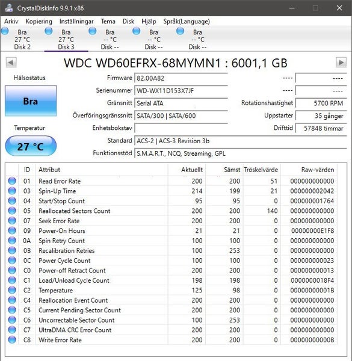Click status dot for Power-On Hours row
The width and height of the screenshot is (352, 361).
pos(12,230)
